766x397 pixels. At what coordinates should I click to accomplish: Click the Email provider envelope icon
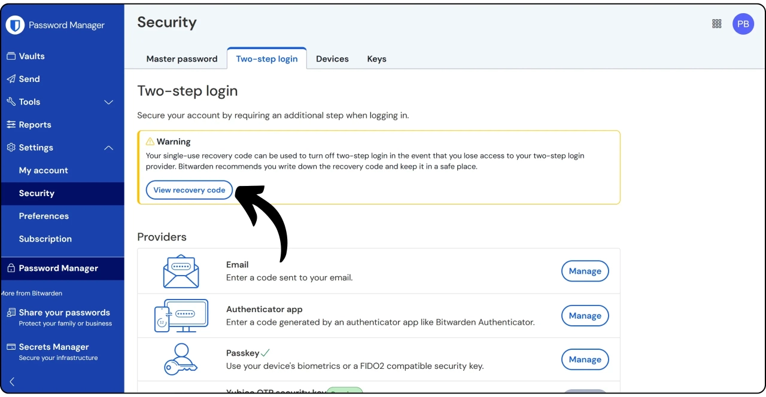tap(181, 271)
